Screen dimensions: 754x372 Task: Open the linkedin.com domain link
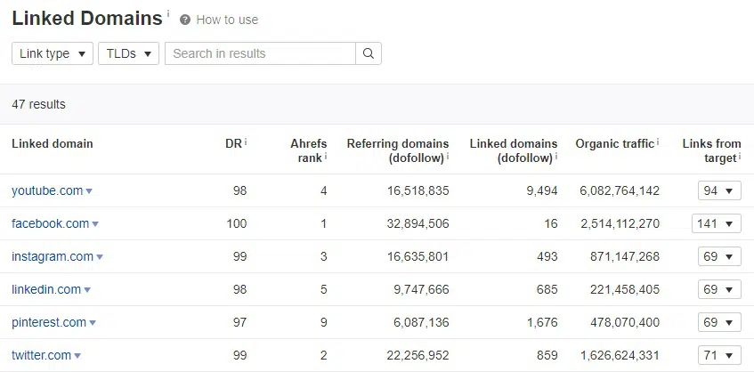46,289
